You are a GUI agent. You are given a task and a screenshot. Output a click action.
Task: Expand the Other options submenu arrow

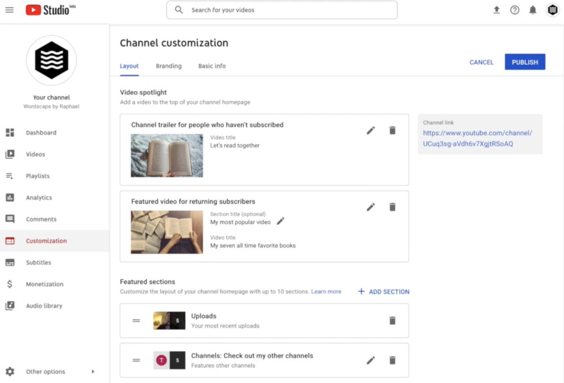click(93, 372)
